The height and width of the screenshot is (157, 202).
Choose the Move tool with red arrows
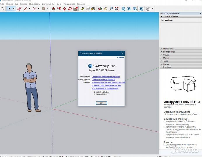tap(64, 9)
